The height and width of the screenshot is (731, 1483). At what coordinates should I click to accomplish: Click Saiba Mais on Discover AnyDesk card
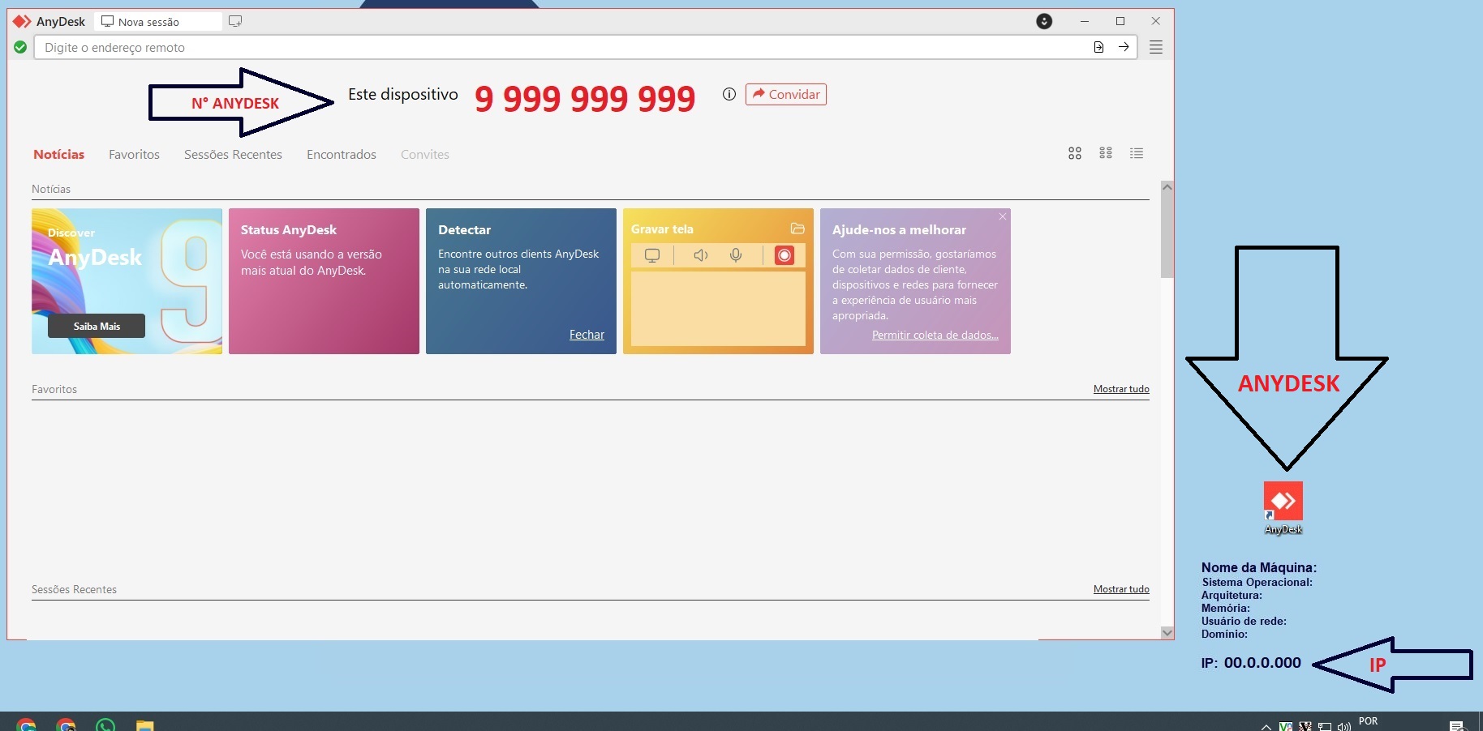click(97, 326)
